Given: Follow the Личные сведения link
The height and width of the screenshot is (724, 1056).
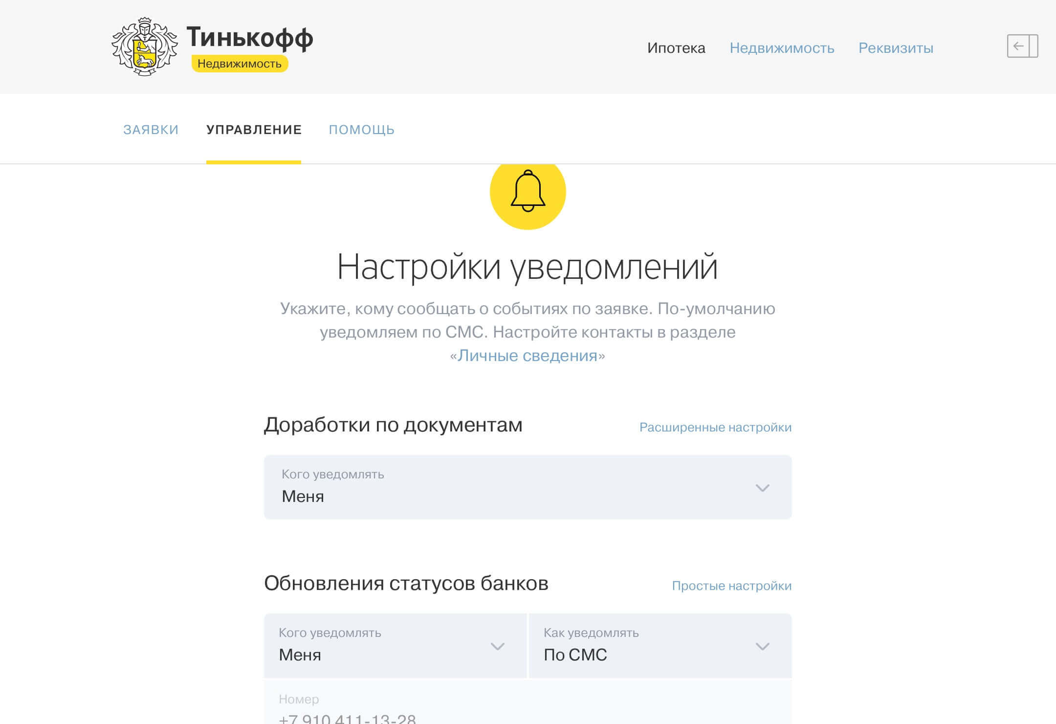Looking at the screenshot, I should tap(527, 356).
